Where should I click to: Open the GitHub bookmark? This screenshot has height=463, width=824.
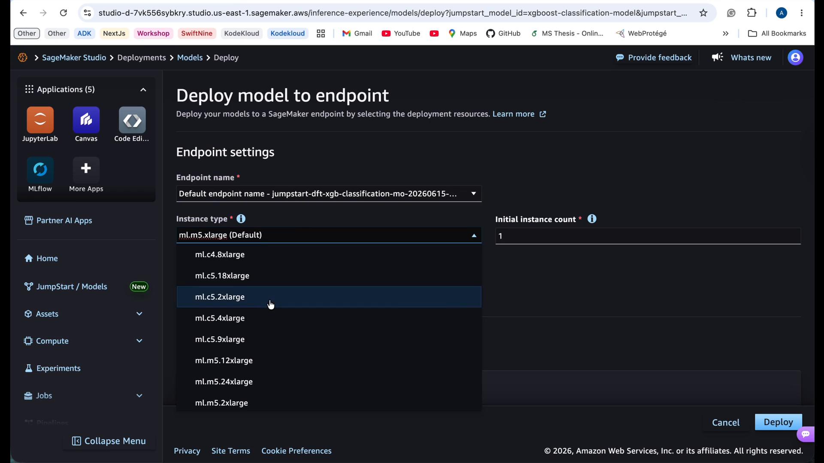click(x=503, y=33)
